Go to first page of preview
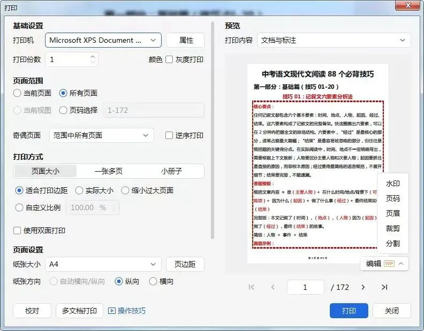The width and height of the screenshot is (424, 331). pos(251,287)
